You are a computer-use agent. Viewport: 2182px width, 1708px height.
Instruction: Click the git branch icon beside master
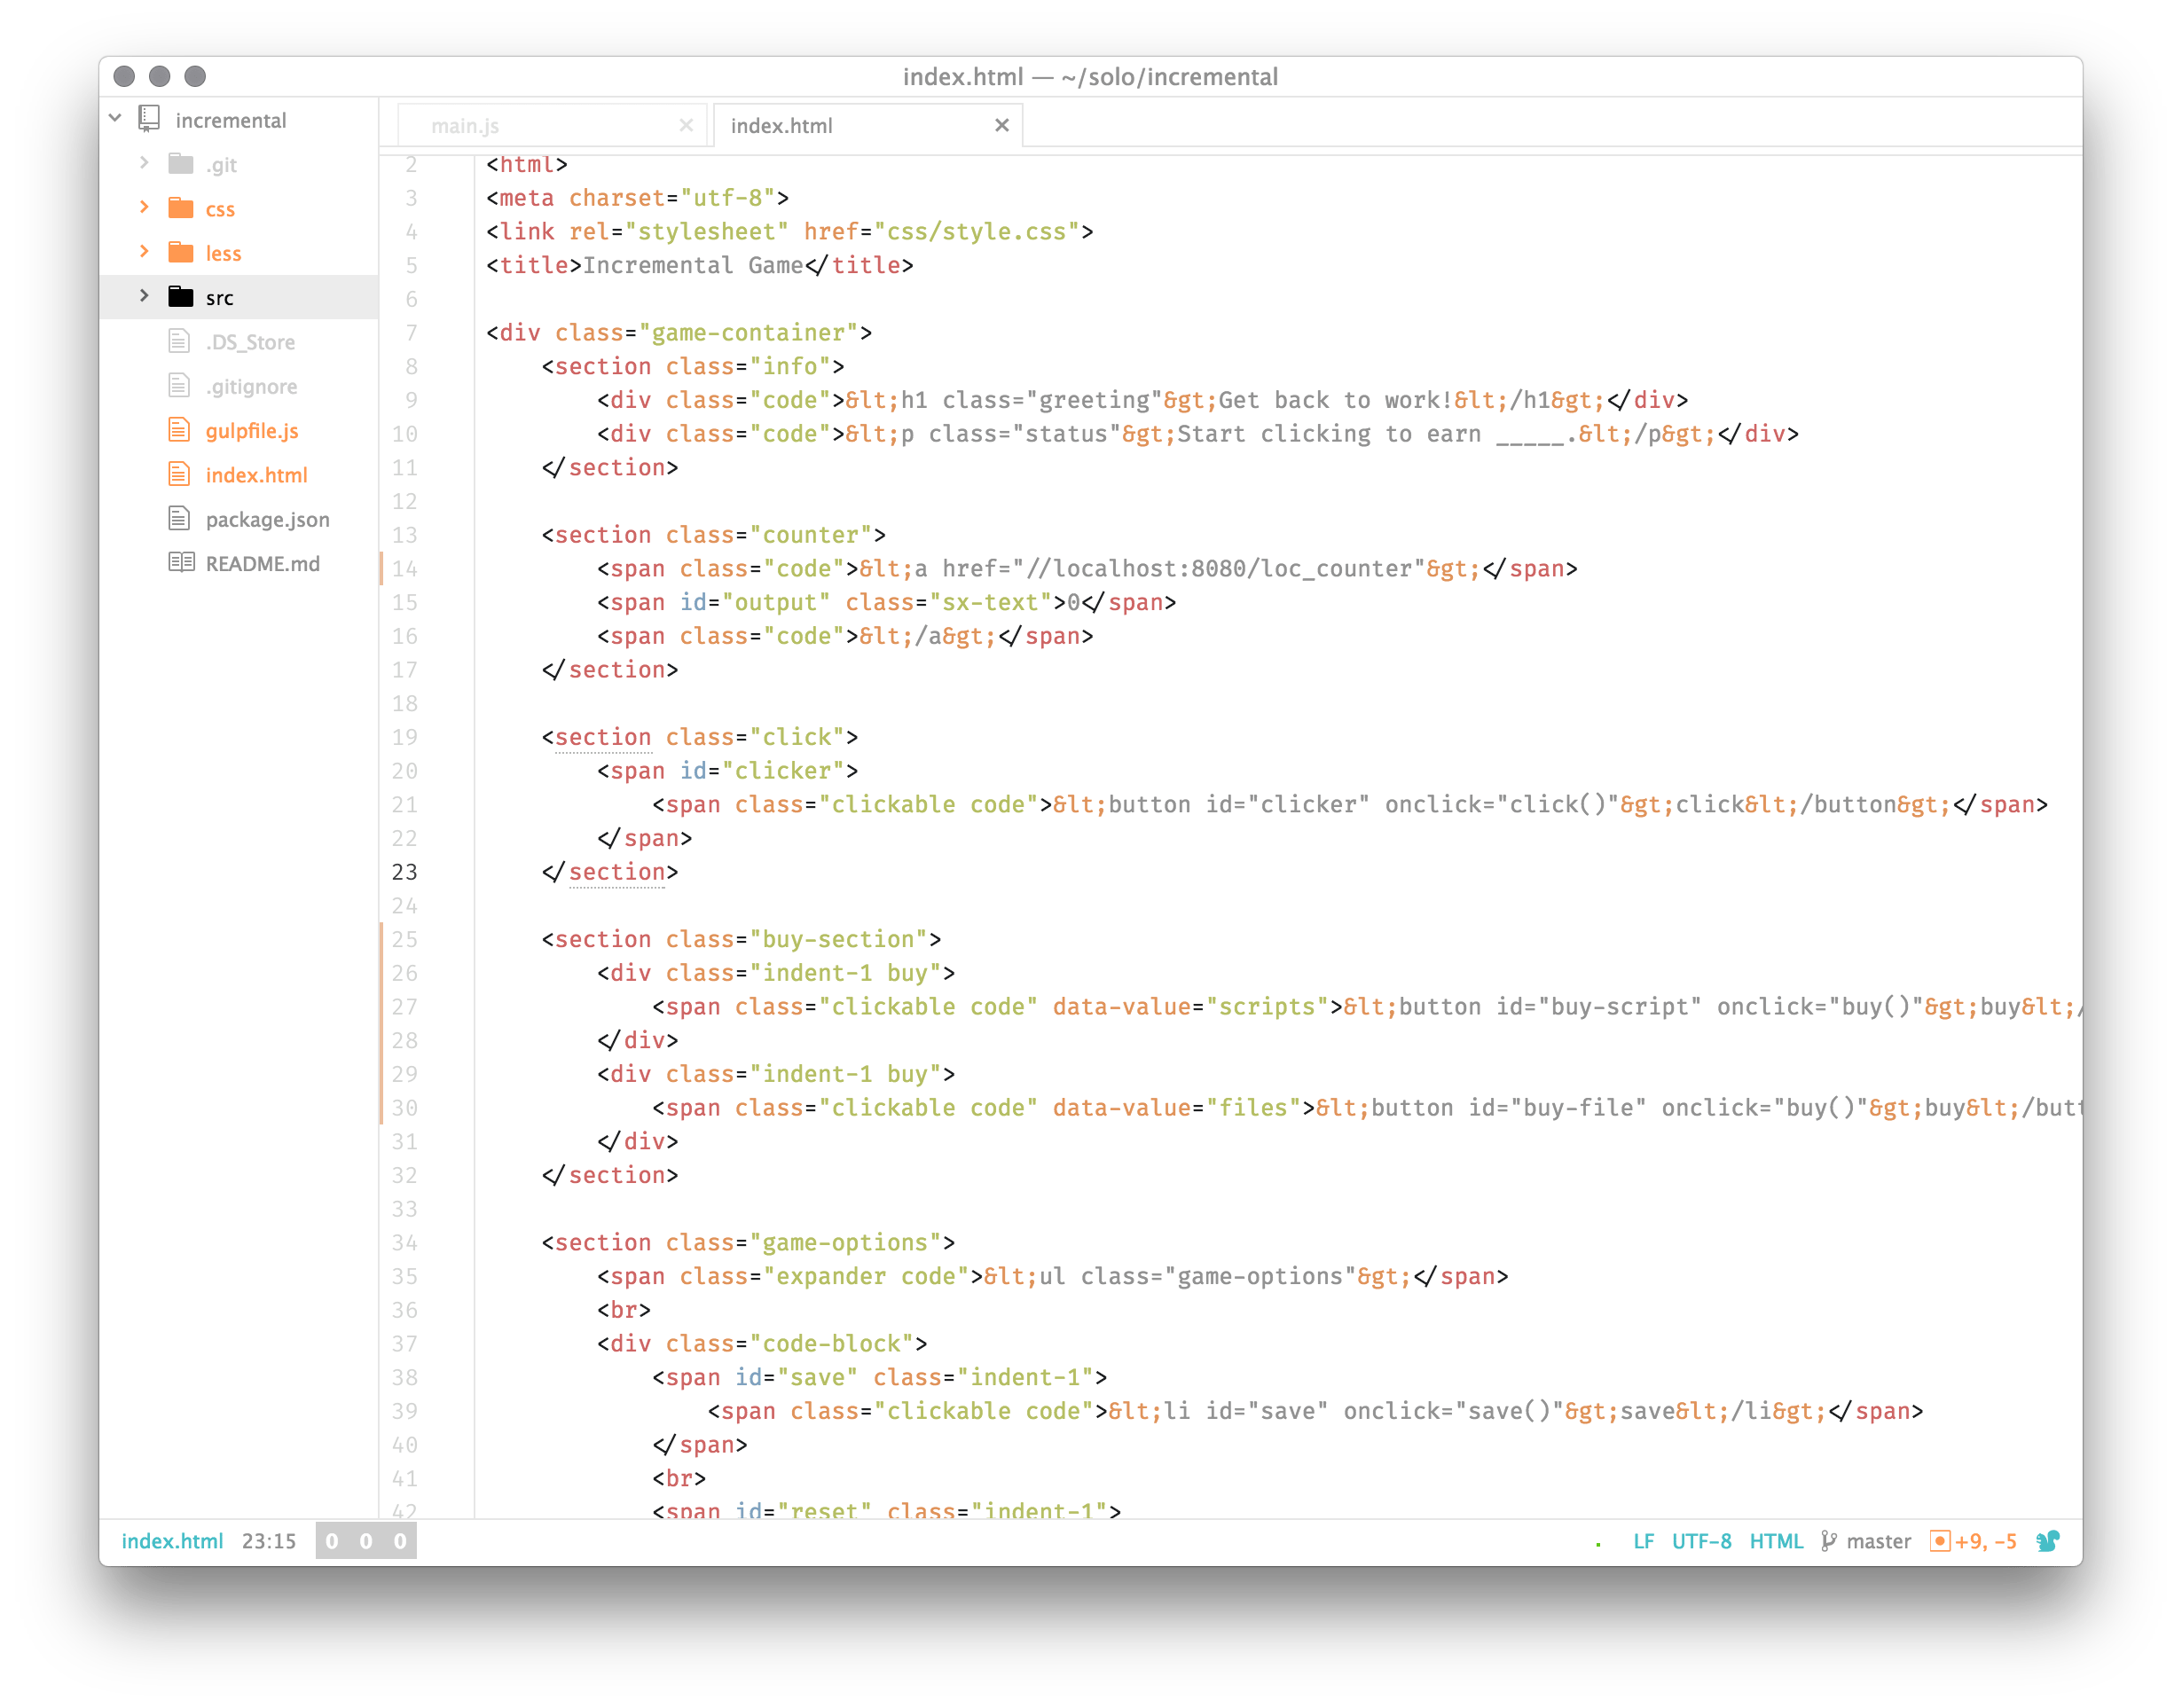click(1829, 1541)
